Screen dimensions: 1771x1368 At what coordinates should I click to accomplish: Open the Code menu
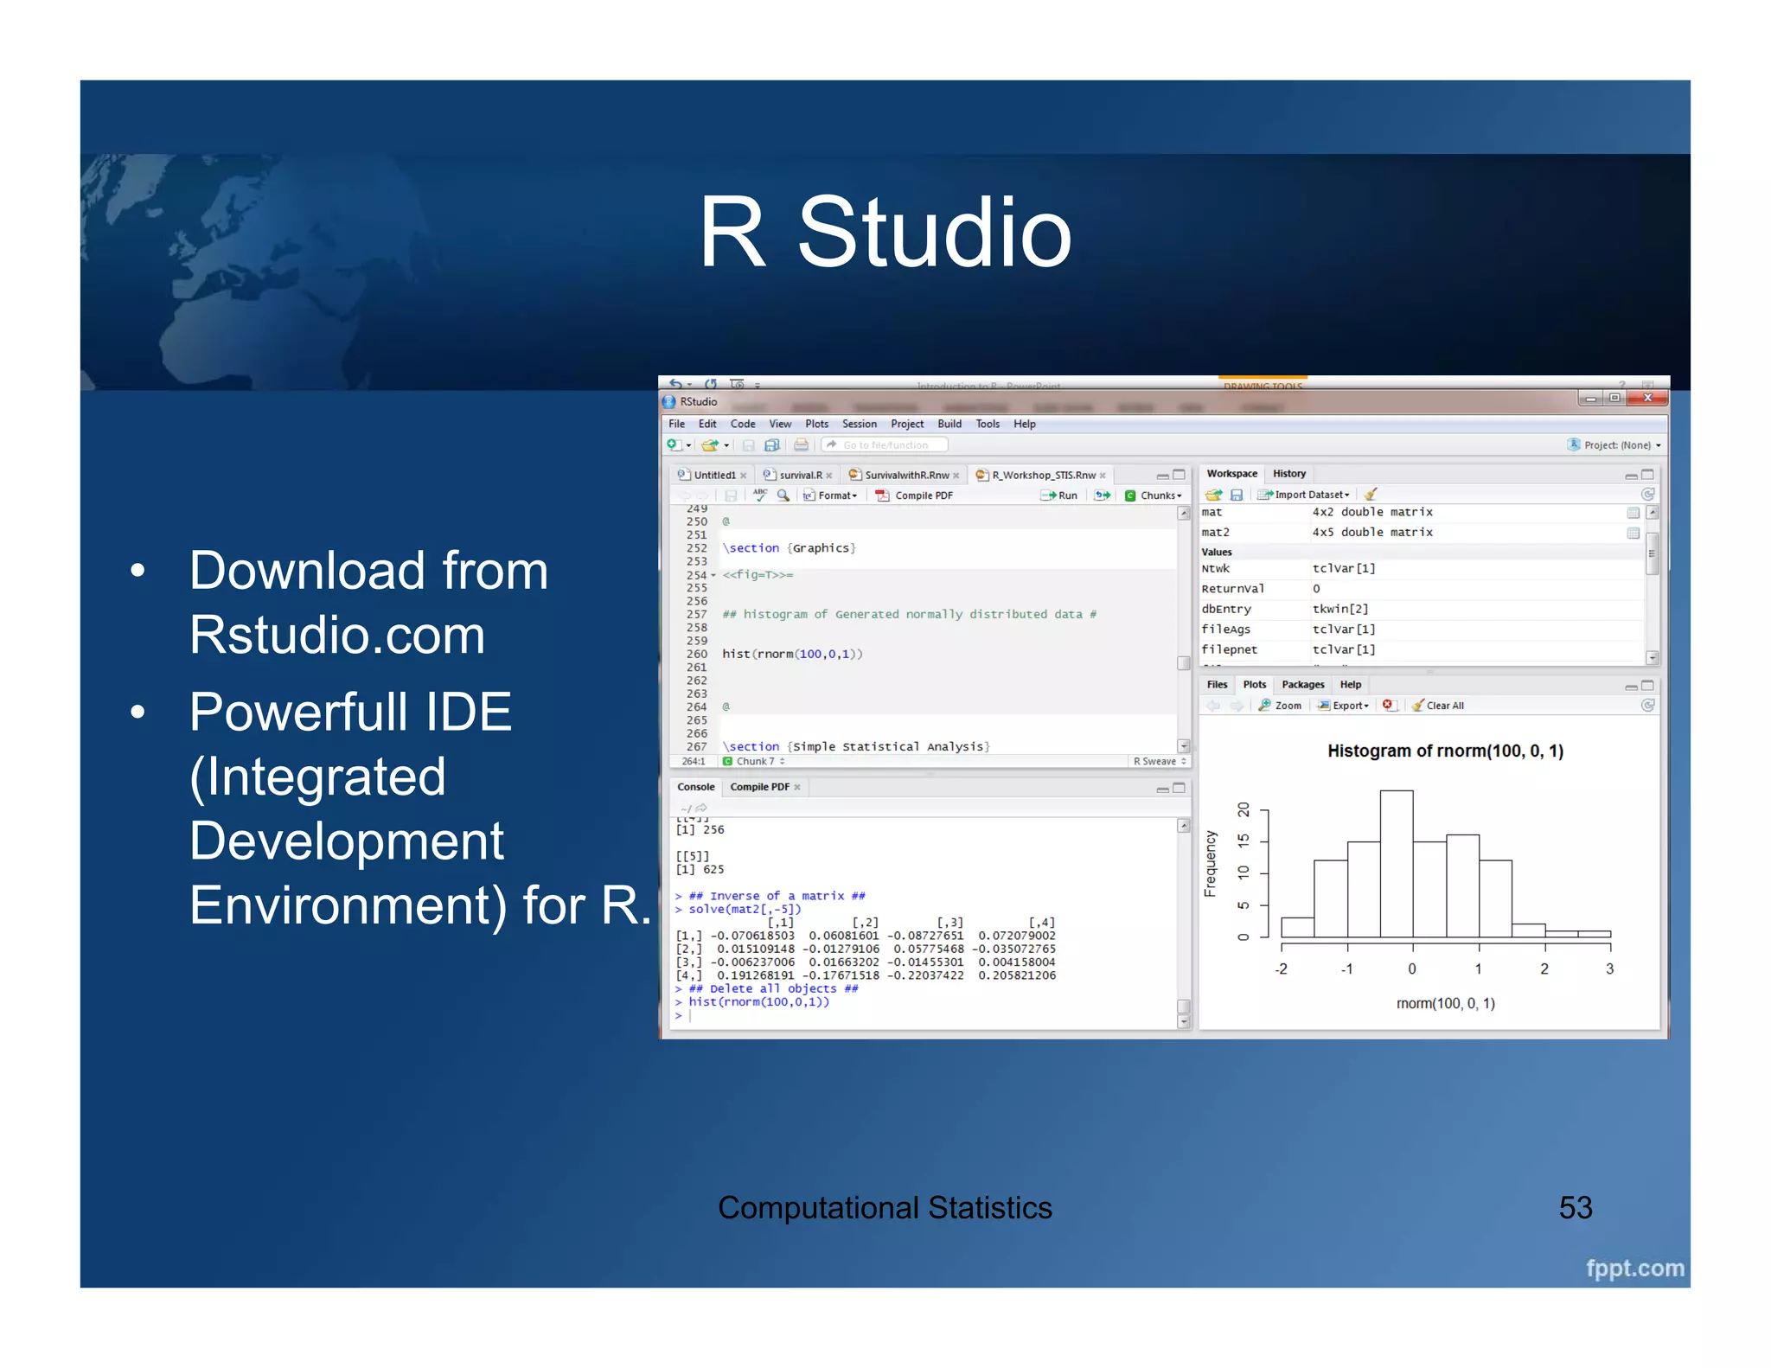tap(742, 424)
